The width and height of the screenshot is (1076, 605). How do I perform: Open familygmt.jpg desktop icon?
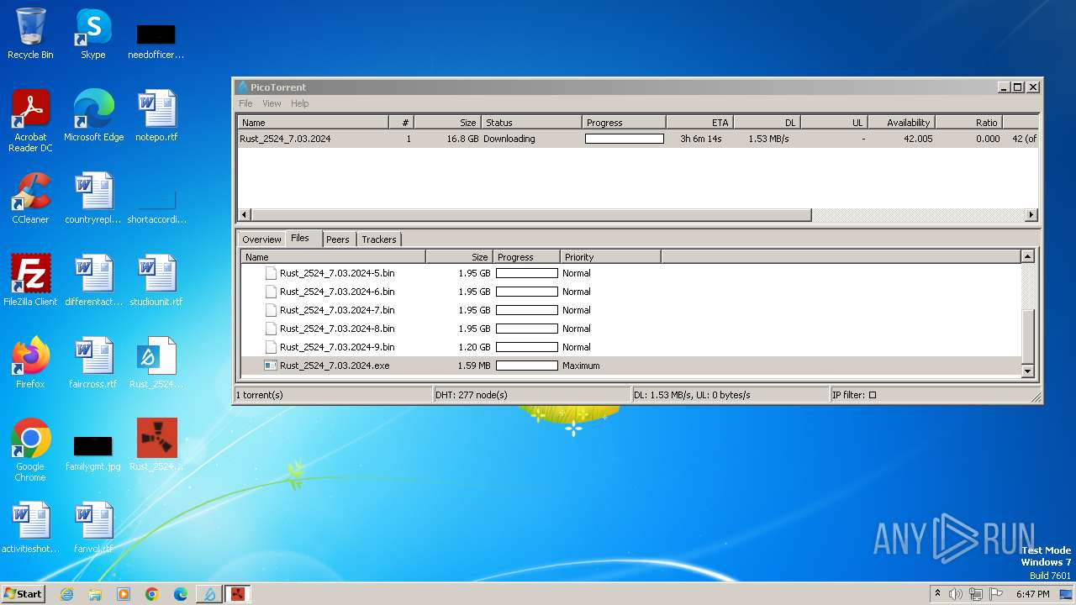[93, 450]
